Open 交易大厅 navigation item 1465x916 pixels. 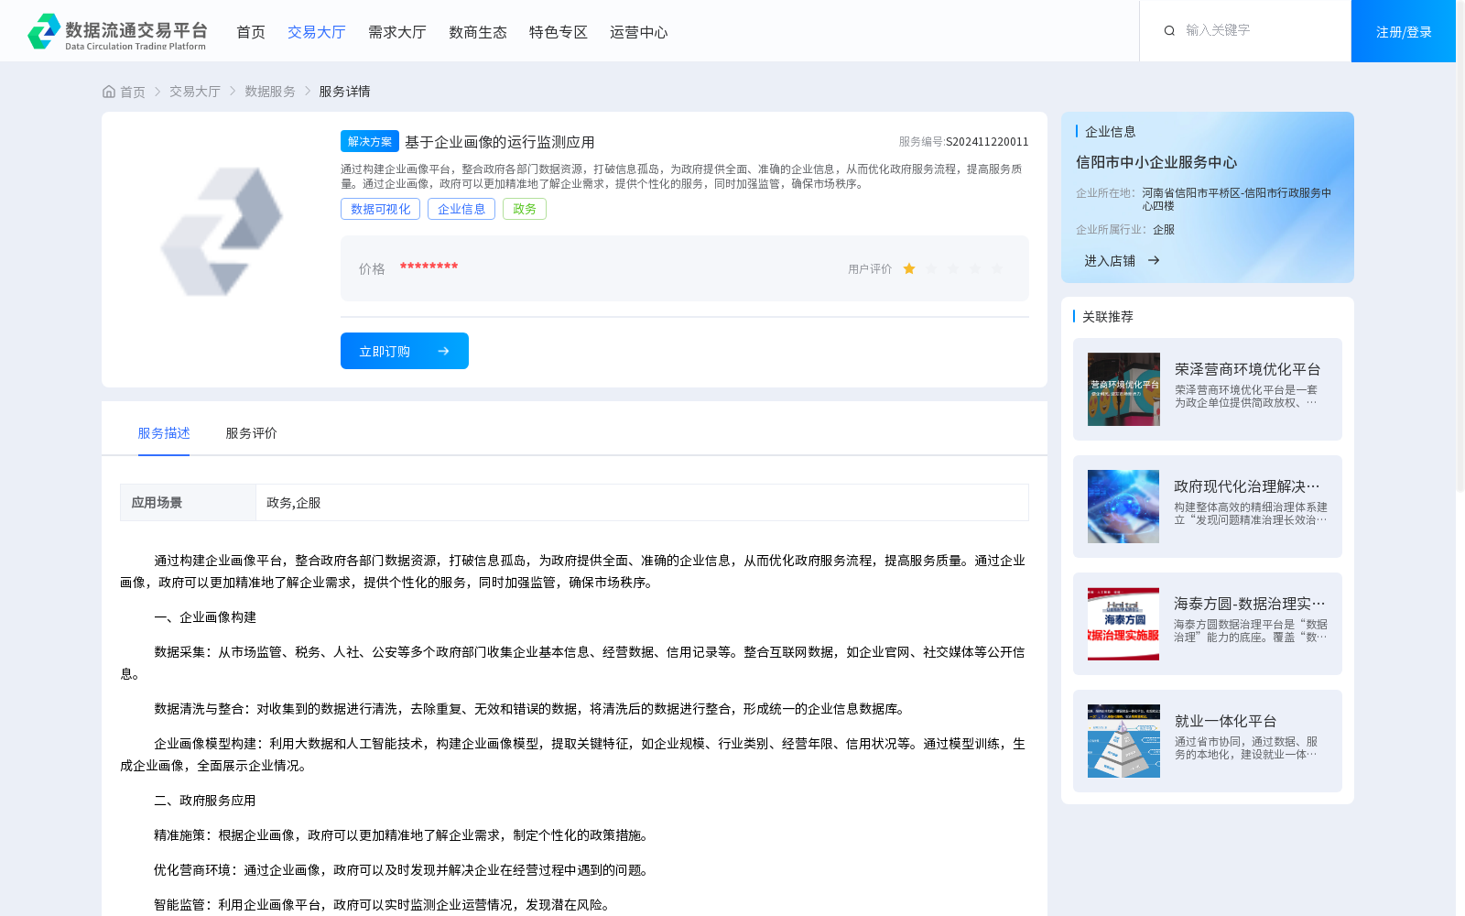(317, 32)
